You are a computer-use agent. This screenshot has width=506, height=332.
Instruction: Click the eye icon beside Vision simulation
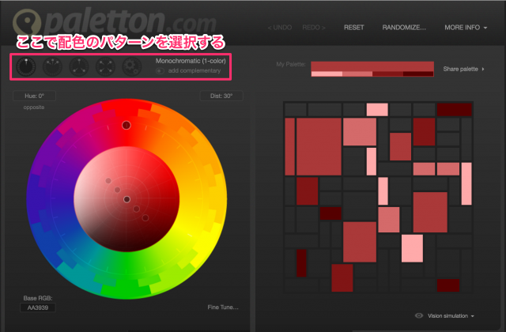420,315
